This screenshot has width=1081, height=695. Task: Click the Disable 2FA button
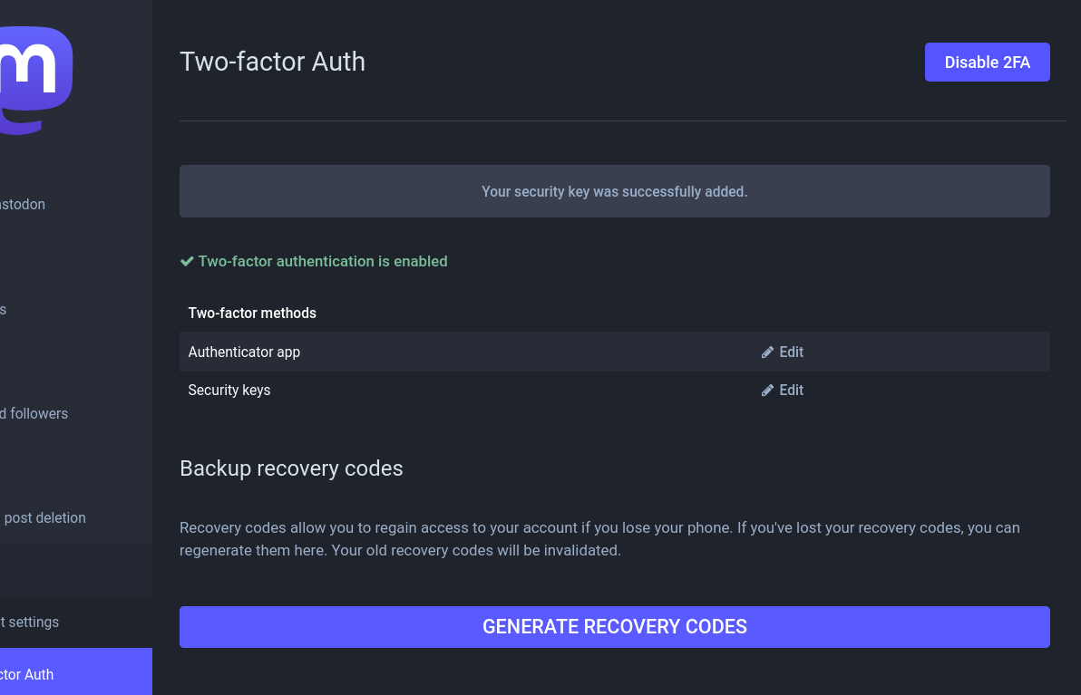(988, 62)
